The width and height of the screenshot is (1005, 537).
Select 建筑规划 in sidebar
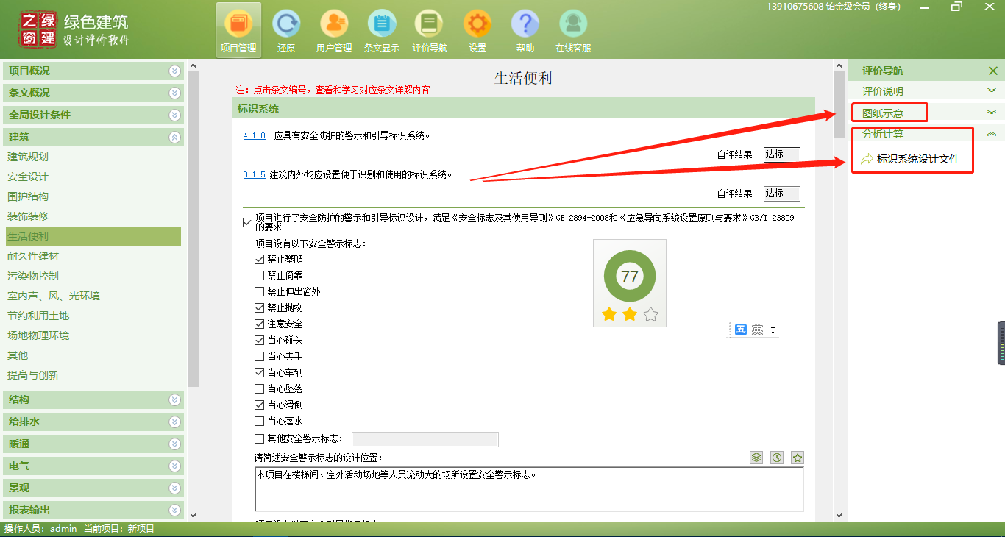(x=28, y=157)
